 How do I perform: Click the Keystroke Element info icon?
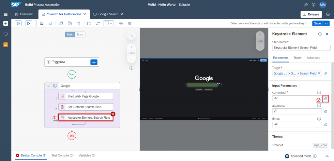coord(320,34)
